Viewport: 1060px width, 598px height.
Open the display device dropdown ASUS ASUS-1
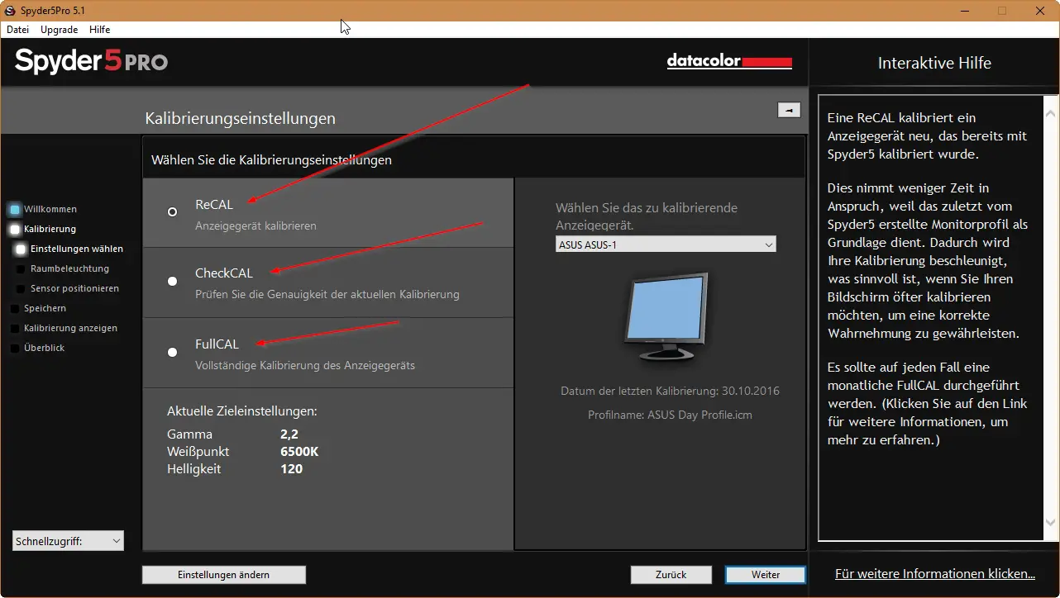click(666, 244)
